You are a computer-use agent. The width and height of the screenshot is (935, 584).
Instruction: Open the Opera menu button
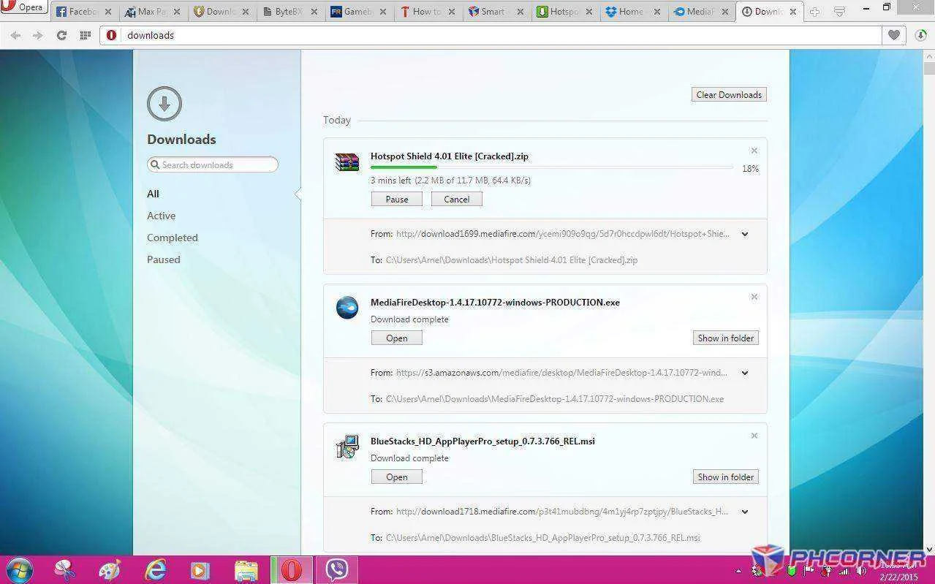[x=23, y=8]
